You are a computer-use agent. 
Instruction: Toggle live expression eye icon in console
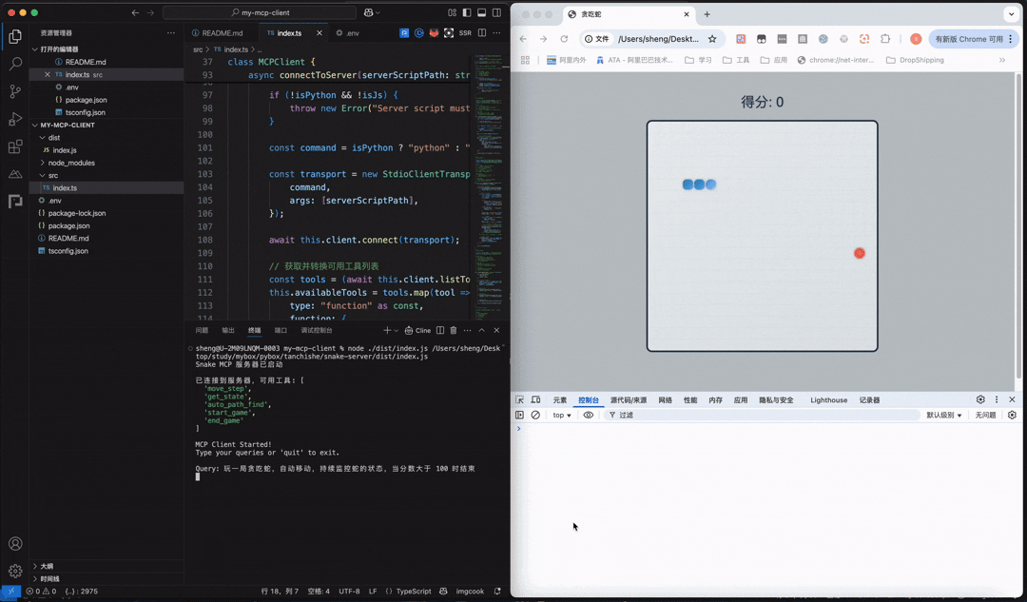pyautogui.click(x=589, y=416)
